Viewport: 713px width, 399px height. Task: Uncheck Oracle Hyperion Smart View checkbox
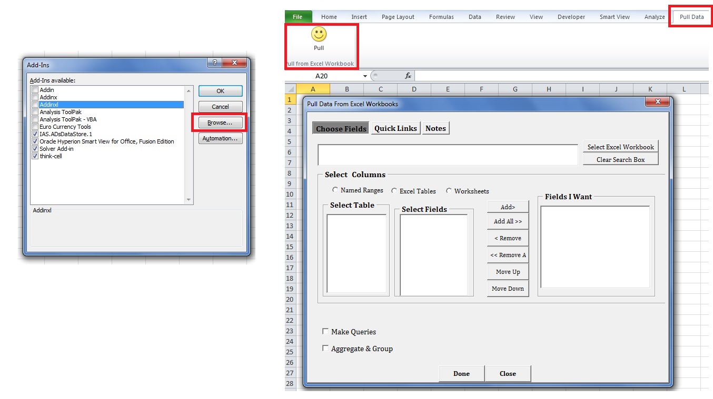pos(35,141)
